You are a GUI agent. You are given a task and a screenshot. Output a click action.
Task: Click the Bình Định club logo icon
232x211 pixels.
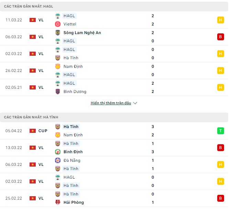click(58, 152)
